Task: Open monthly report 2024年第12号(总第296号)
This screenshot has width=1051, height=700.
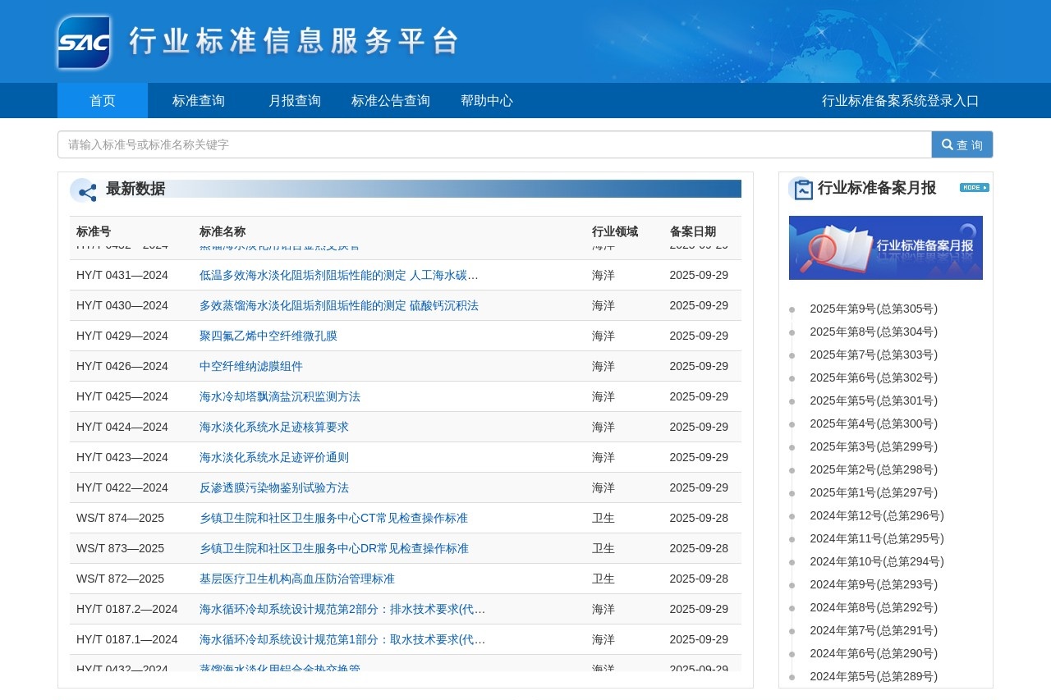Action: coord(877,516)
